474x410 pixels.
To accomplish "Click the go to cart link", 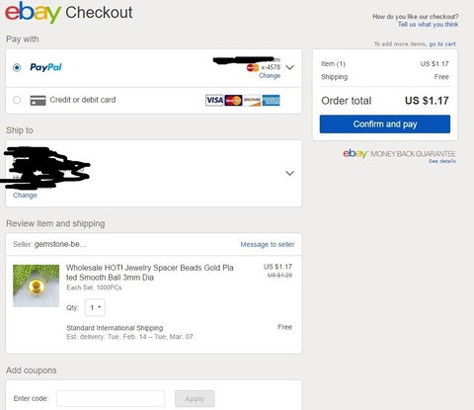I will click(x=442, y=43).
